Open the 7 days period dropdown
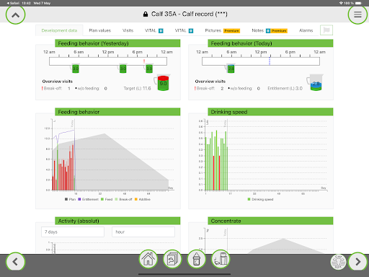 73,232
